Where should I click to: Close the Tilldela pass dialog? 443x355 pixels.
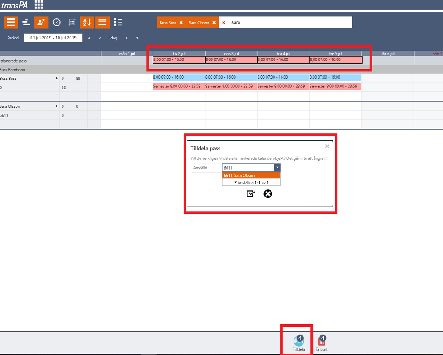(x=327, y=146)
